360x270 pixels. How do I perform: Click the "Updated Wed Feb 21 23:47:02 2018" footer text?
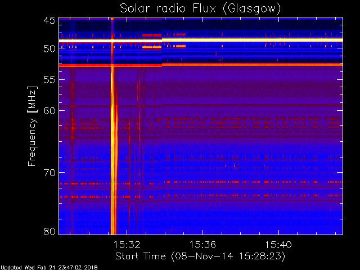pyautogui.click(x=49, y=268)
